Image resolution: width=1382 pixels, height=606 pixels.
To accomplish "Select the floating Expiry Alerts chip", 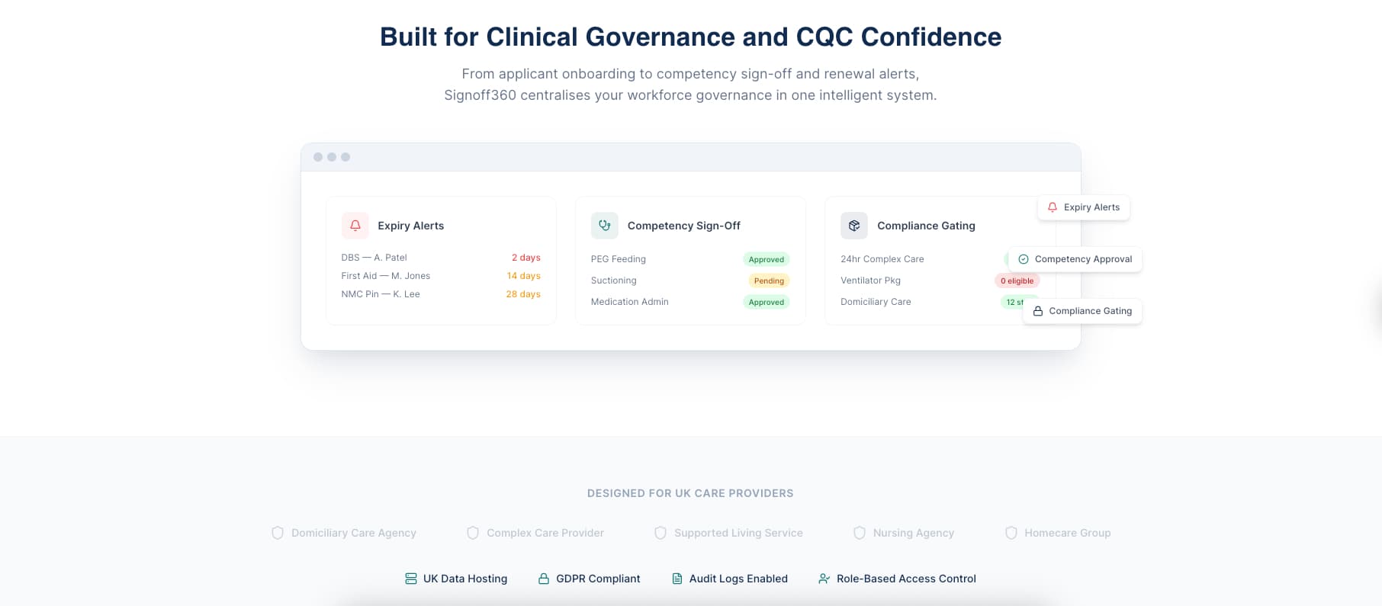I will [x=1083, y=207].
